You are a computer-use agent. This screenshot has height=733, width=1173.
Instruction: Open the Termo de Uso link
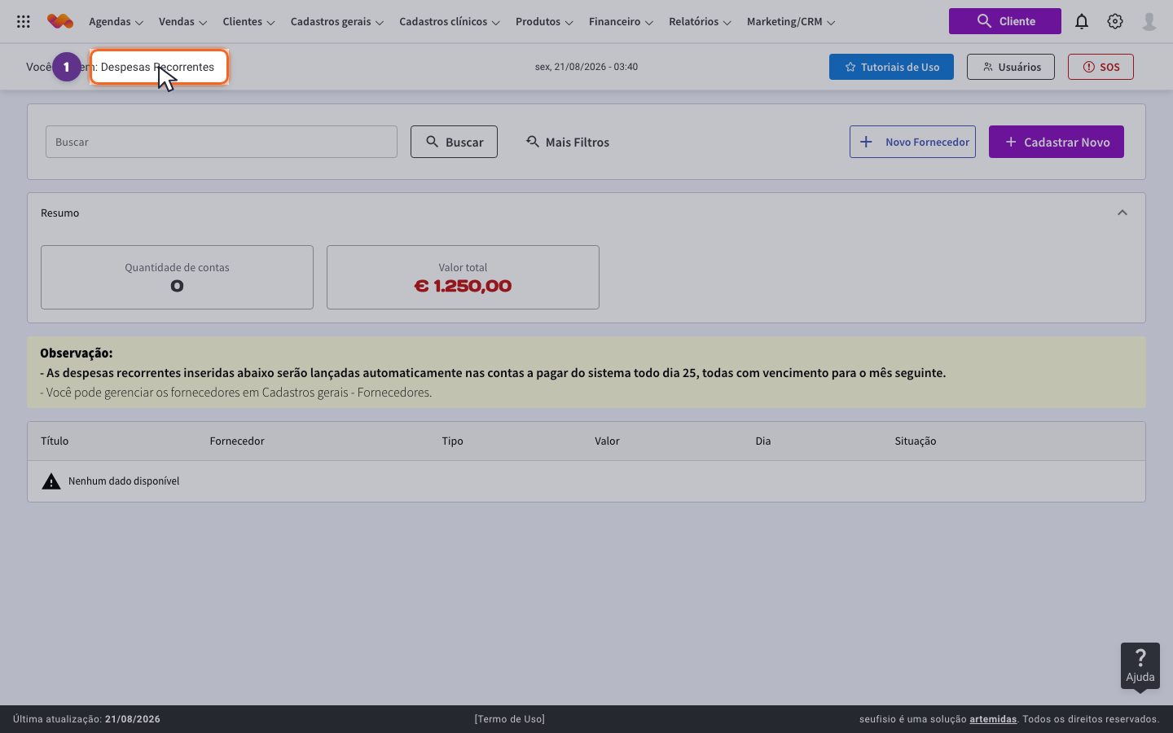[x=510, y=719]
